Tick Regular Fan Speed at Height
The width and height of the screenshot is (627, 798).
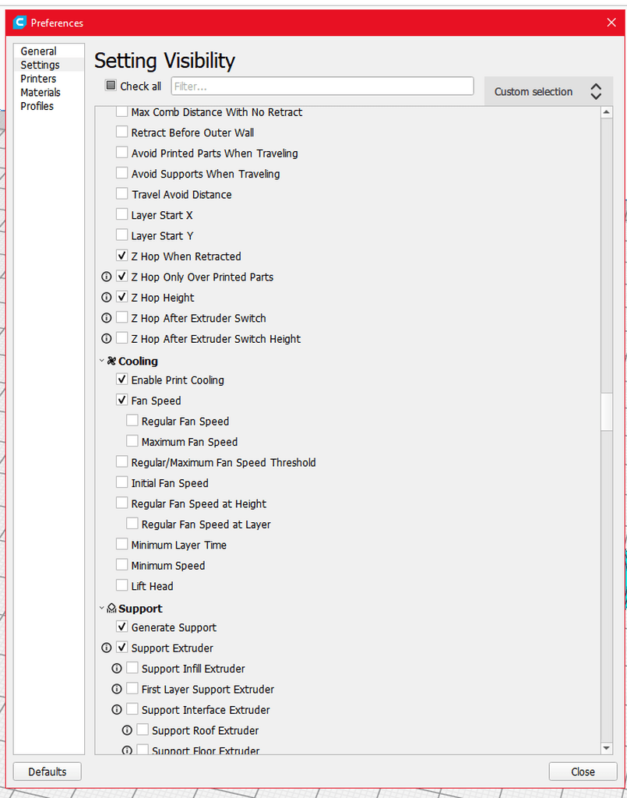(122, 503)
